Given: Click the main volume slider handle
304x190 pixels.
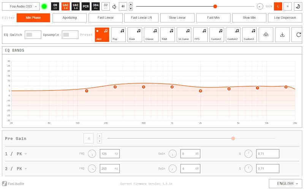Looking at the screenshot, I should pos(215,6).
